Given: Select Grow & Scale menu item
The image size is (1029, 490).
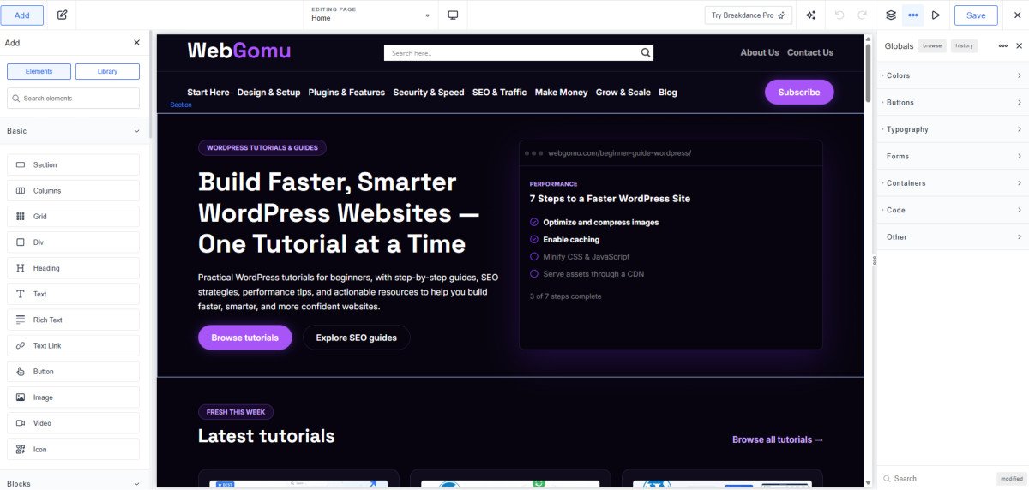Looking at the screenshot, I should pos(623,92).
